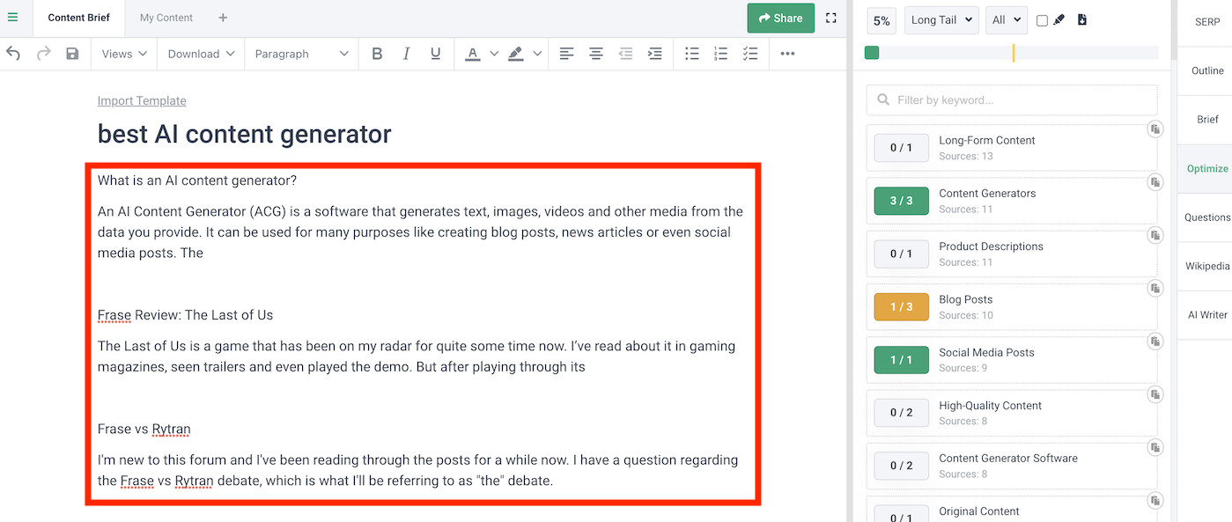1232x522 pixels.
Task: Decrease indent
Action: pyautogui.click(x=625, y=54)
